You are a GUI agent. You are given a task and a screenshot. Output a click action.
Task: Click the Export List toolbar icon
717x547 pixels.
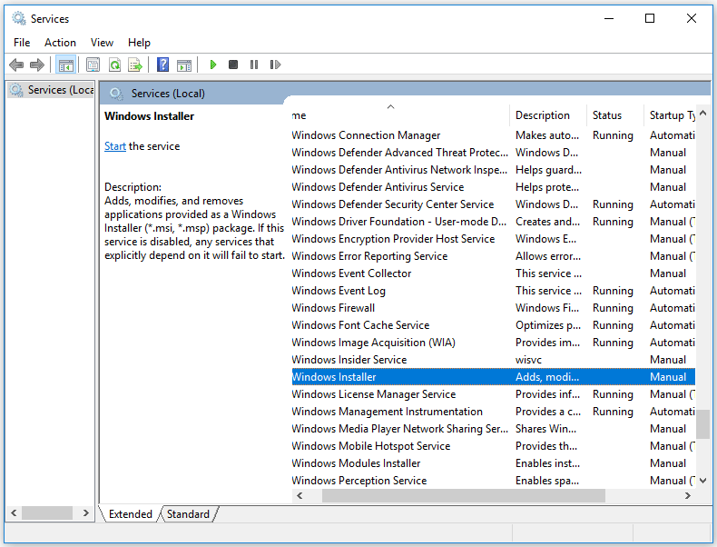point(135,65)
